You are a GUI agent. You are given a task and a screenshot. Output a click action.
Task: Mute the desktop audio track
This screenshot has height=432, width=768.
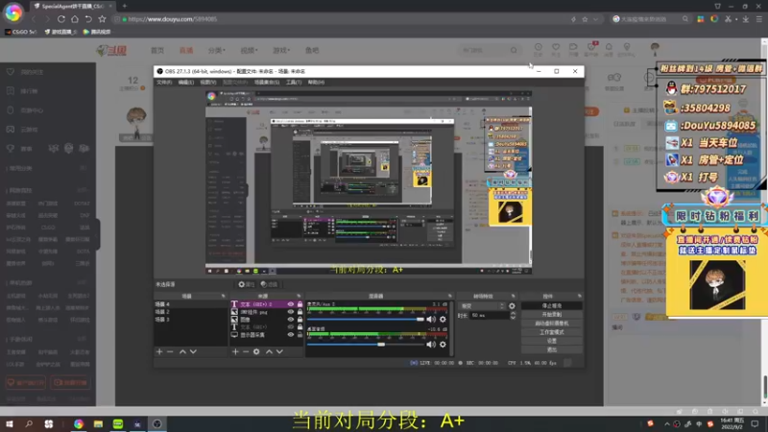pos(431,345)
